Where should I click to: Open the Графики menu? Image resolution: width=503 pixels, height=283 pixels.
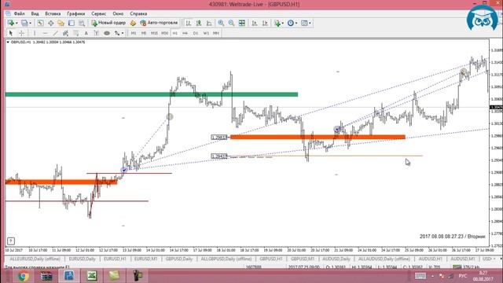tap(76, 14)
